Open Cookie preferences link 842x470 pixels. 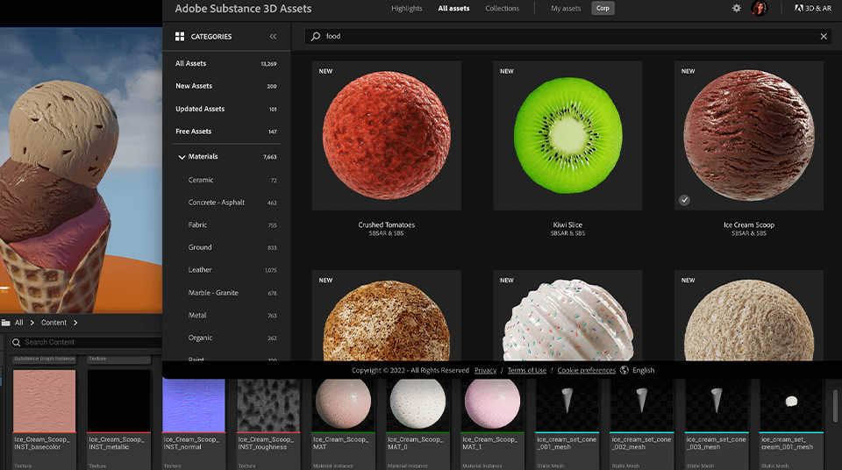coord(587,370)
